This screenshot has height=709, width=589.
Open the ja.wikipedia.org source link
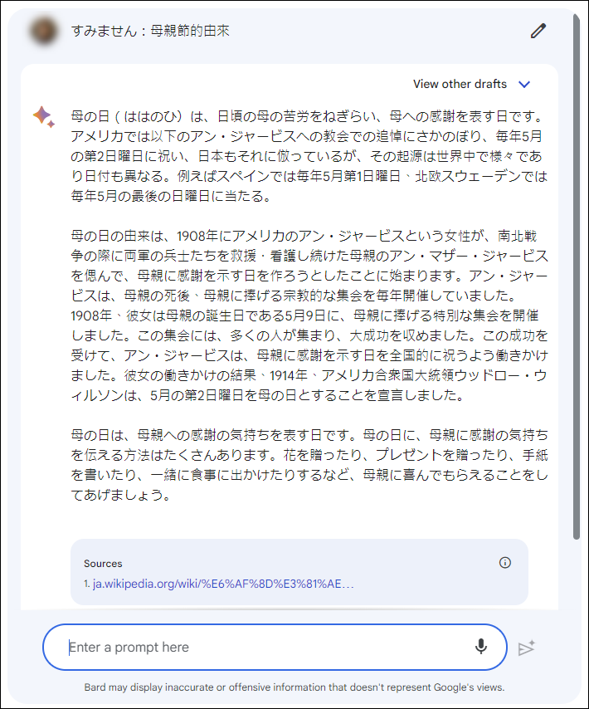click(223, 584)
